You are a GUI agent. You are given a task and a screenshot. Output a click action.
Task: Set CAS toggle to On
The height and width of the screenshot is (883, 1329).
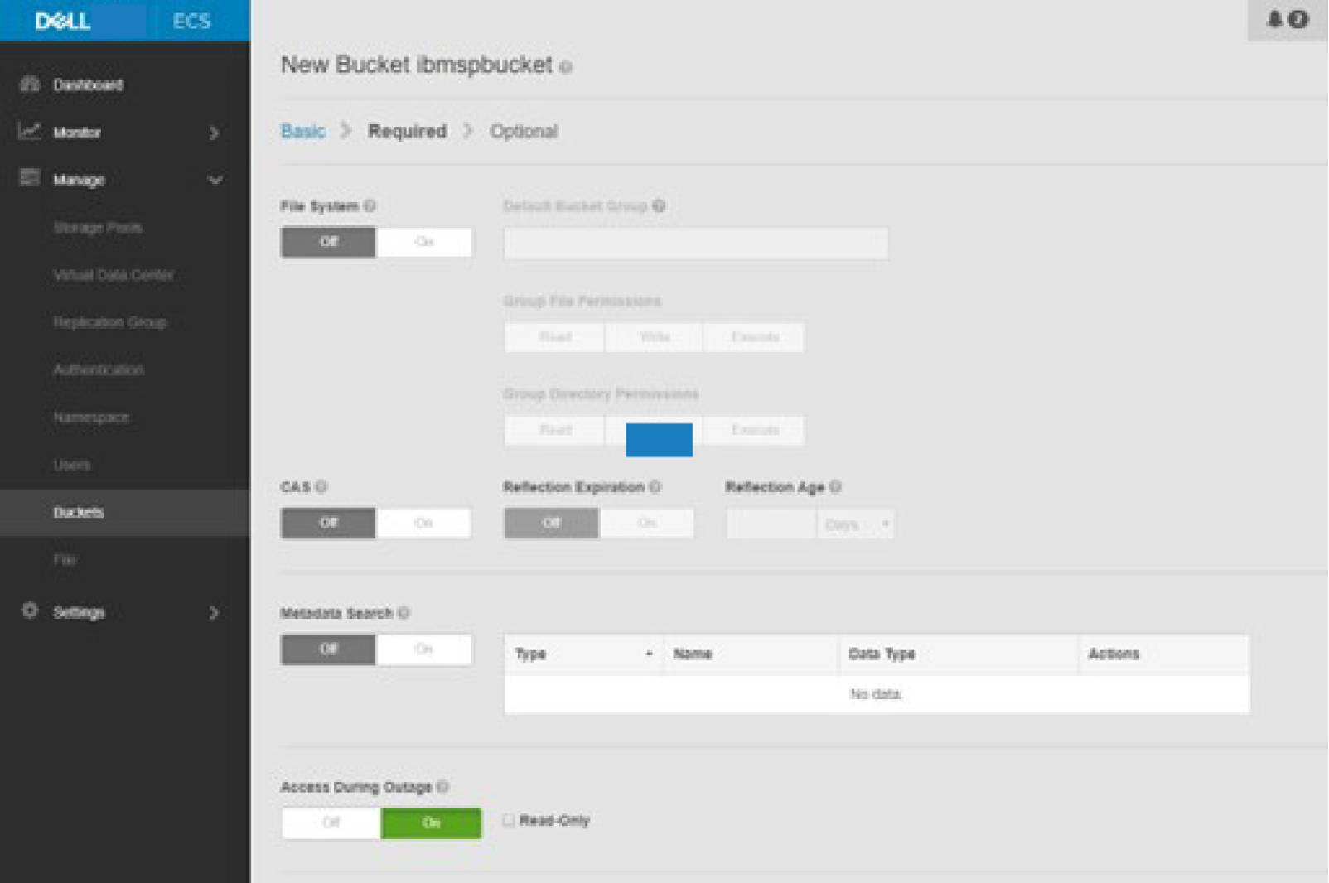[x=424, y=523]
